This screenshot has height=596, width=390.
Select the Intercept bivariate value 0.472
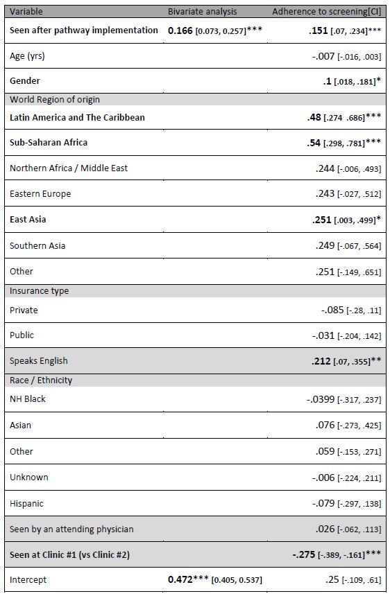pyautogui.click(x=180, y=579)
